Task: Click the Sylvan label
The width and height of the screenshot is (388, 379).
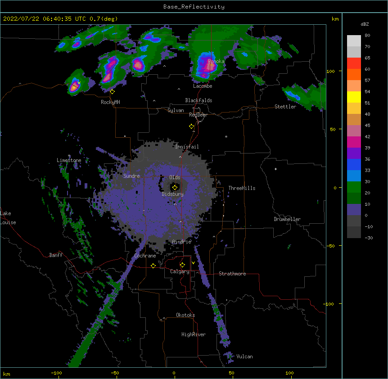Action: [x=176, y=110]
